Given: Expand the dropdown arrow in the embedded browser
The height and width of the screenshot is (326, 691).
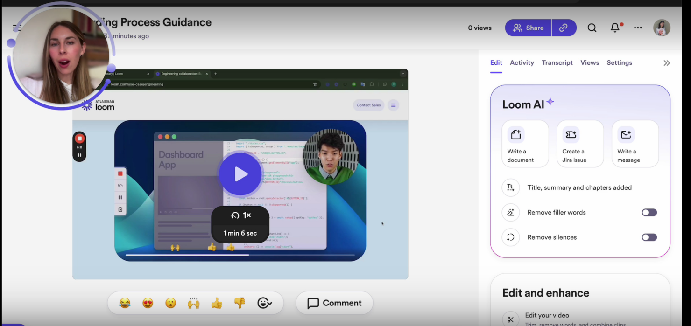Looking at the screenshot, I should click(402, 73).
